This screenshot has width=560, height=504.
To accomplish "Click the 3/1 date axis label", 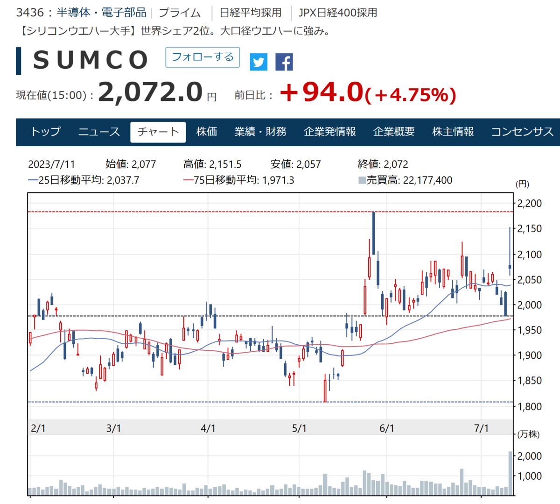I will pos(114,428).
